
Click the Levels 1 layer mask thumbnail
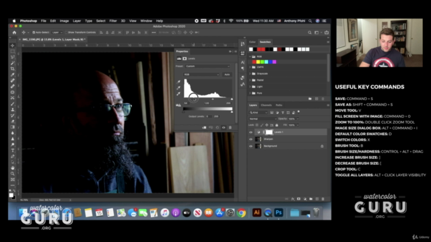tap(269, 132)
